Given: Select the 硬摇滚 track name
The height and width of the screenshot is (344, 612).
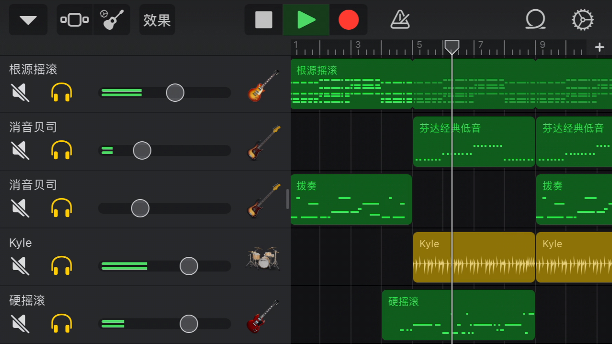Looking at the screenshot, I should click(27, 300).
